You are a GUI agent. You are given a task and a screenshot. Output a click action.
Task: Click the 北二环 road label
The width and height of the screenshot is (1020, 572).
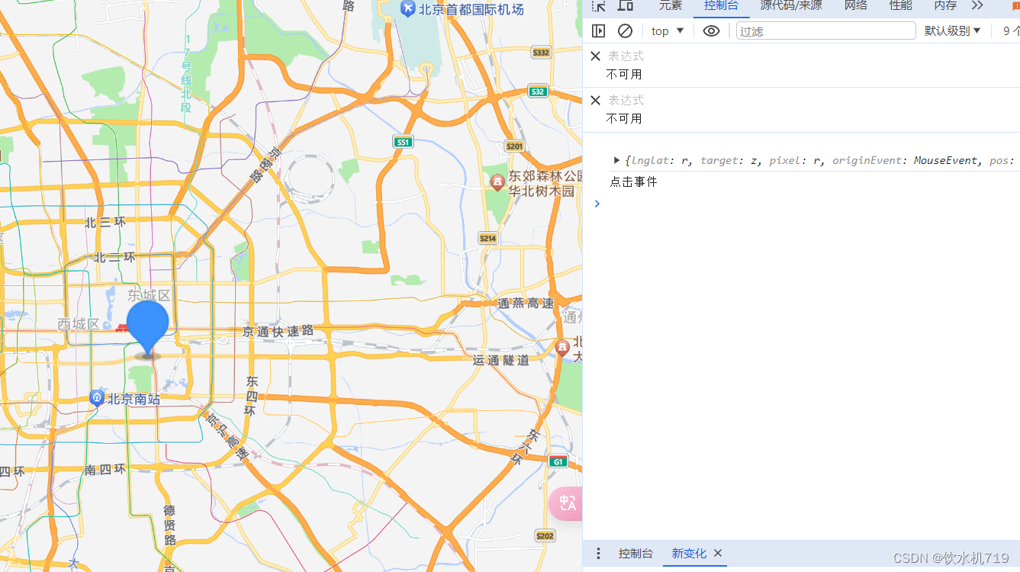(114, 258)
